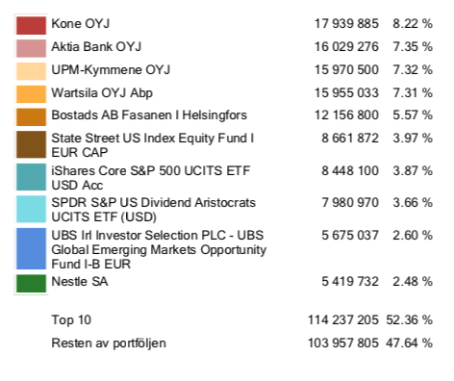Select the orange Wartsila OYJ Abp swatch
The image size is (454, 381).
[x=31, y=94]
